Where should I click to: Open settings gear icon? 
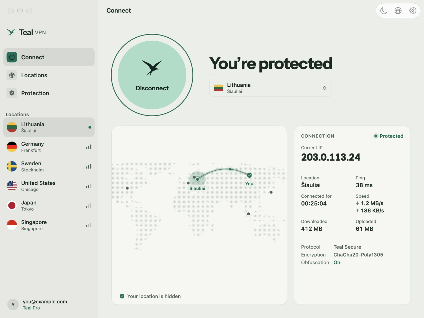click(x=413, y=11)
